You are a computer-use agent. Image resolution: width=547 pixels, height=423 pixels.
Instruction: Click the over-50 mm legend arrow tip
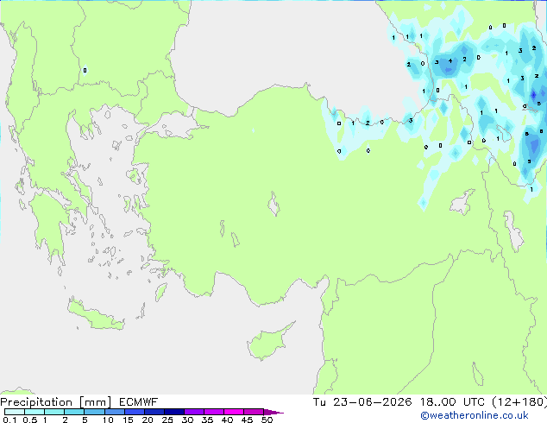[x=273, y=413]
